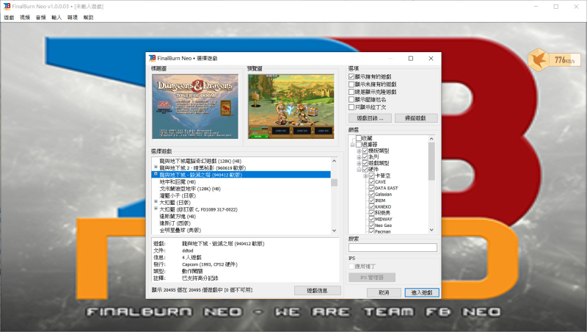Select 地牢和巨魔 (HB) in game list
This screenshot has width=587, height=332.
pos(178,181)
